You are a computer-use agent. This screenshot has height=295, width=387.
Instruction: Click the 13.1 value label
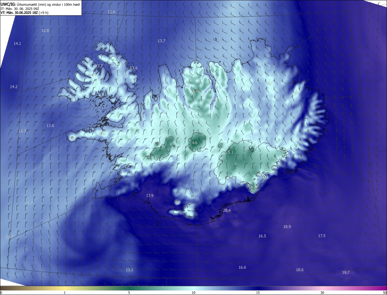pyautogui.click(x=129, y=270)
